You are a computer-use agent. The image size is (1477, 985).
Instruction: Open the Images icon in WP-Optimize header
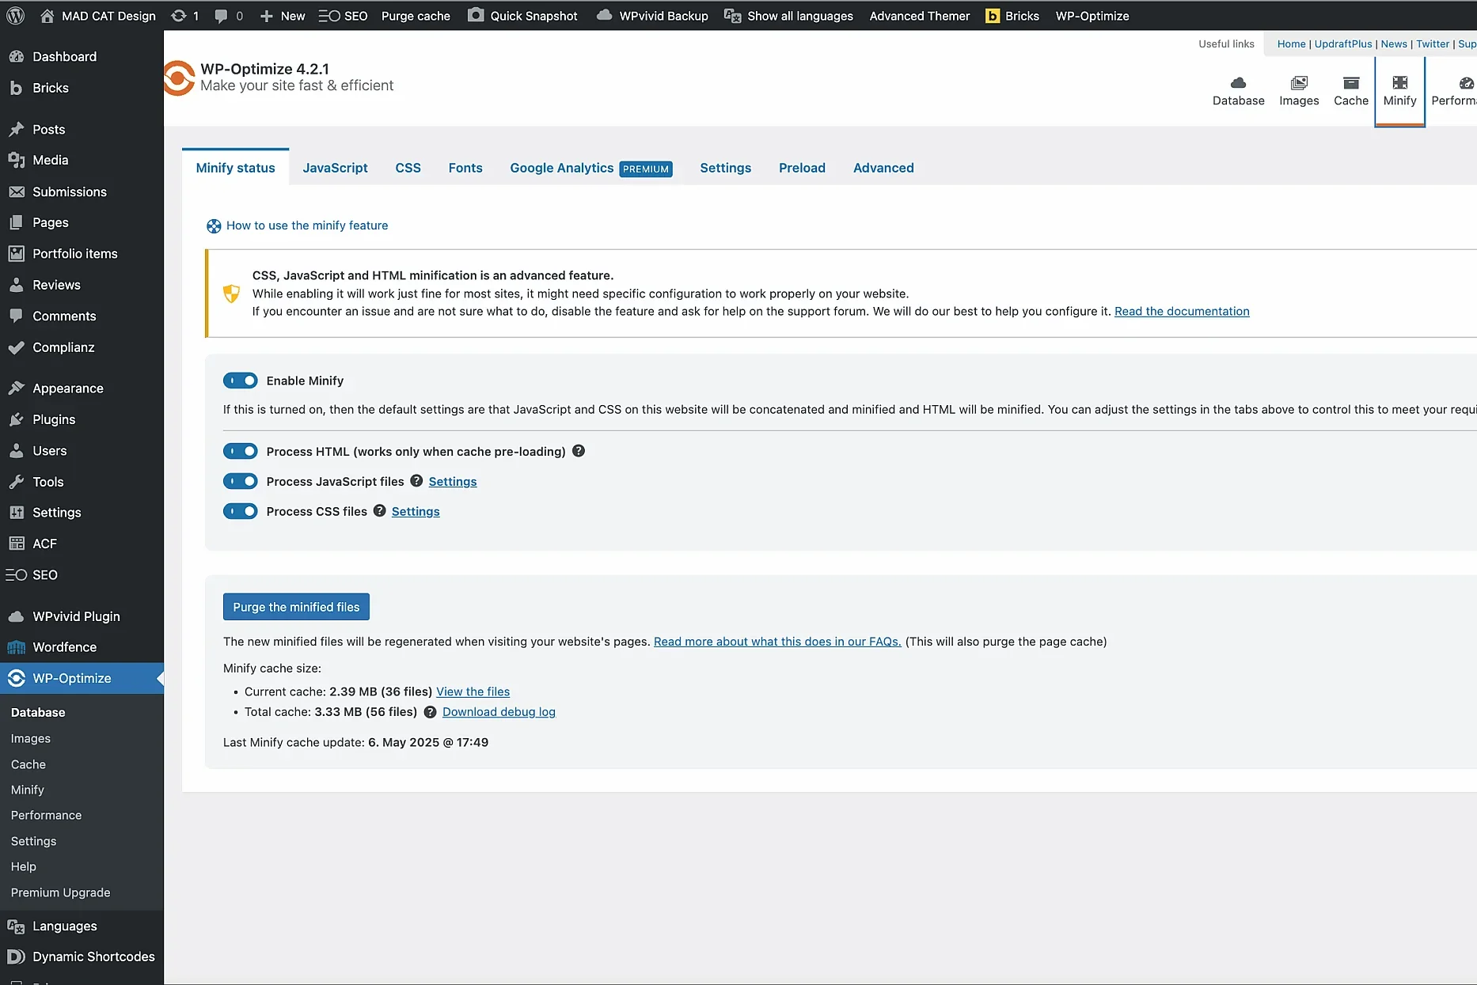pyautogui.click(x=1299, y=82)
